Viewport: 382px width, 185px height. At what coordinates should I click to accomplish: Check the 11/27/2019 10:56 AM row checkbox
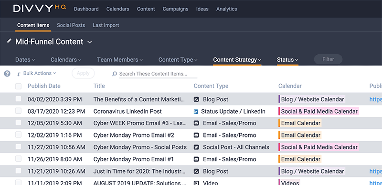pyautogui.click(x=18, y=146)
